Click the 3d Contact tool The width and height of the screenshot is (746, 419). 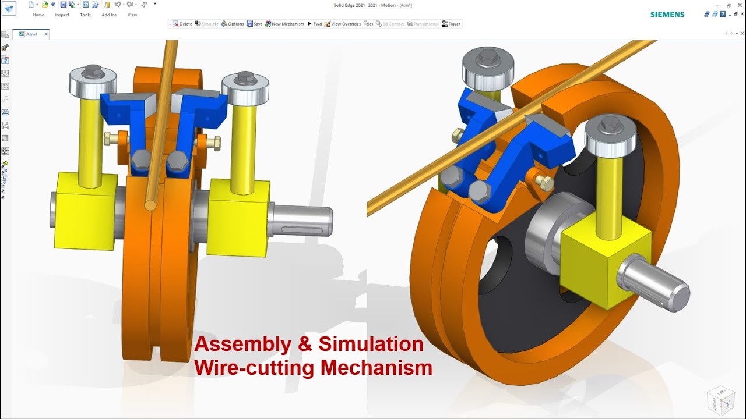[x=390, y=24]
